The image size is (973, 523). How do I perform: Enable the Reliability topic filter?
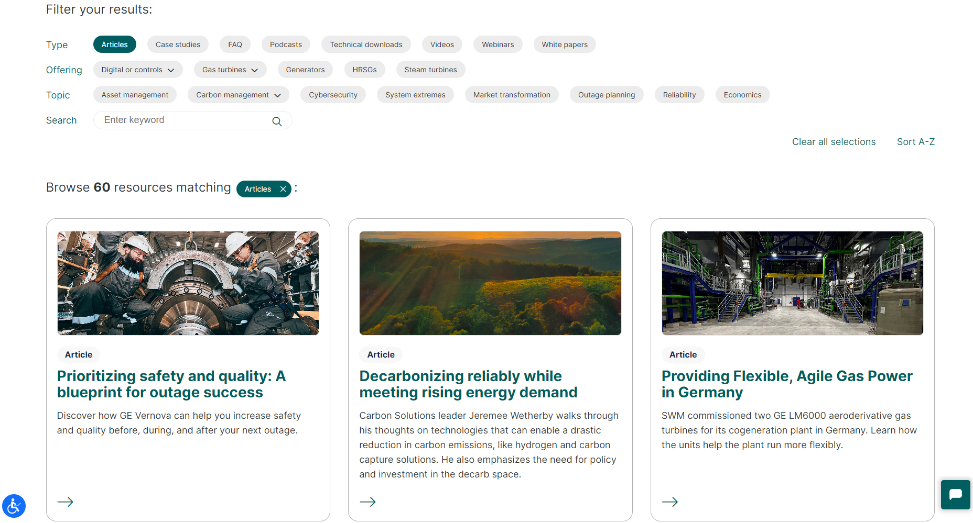pyautogui.click(x=679, y=95)
